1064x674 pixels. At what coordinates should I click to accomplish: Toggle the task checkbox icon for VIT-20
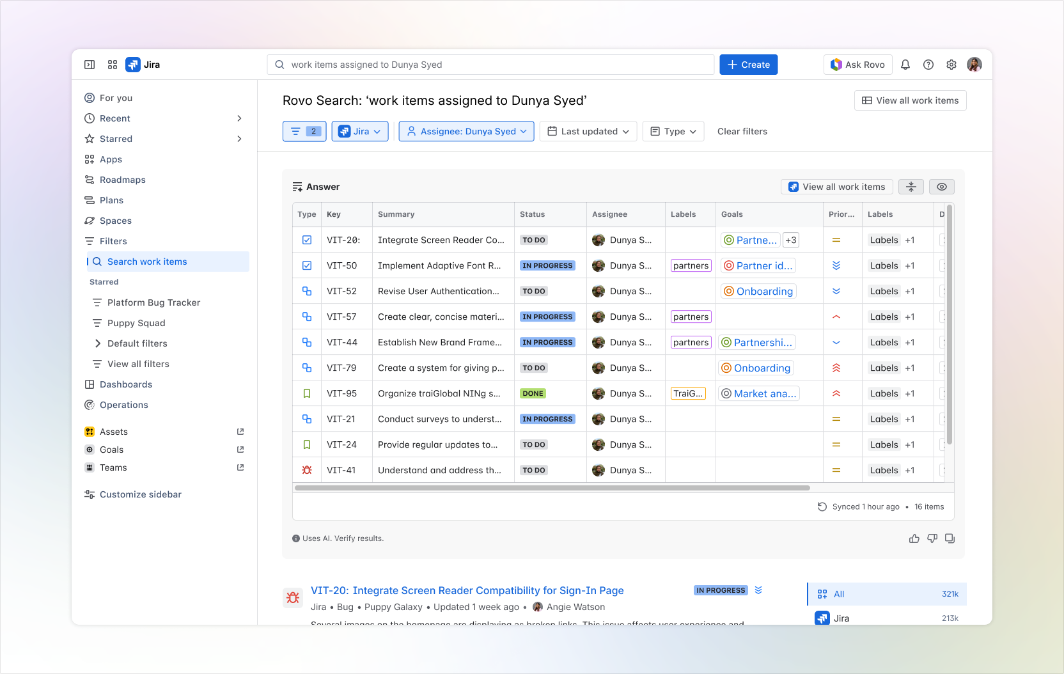pyautogui.click(x=307, y=240)
